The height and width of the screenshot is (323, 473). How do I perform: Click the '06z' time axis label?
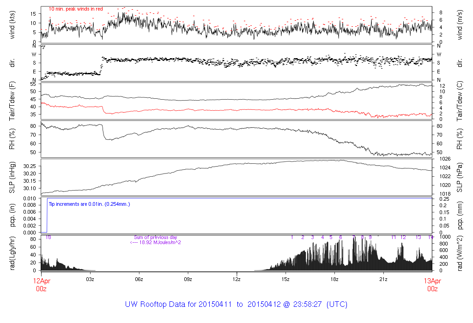pos(139,279)
